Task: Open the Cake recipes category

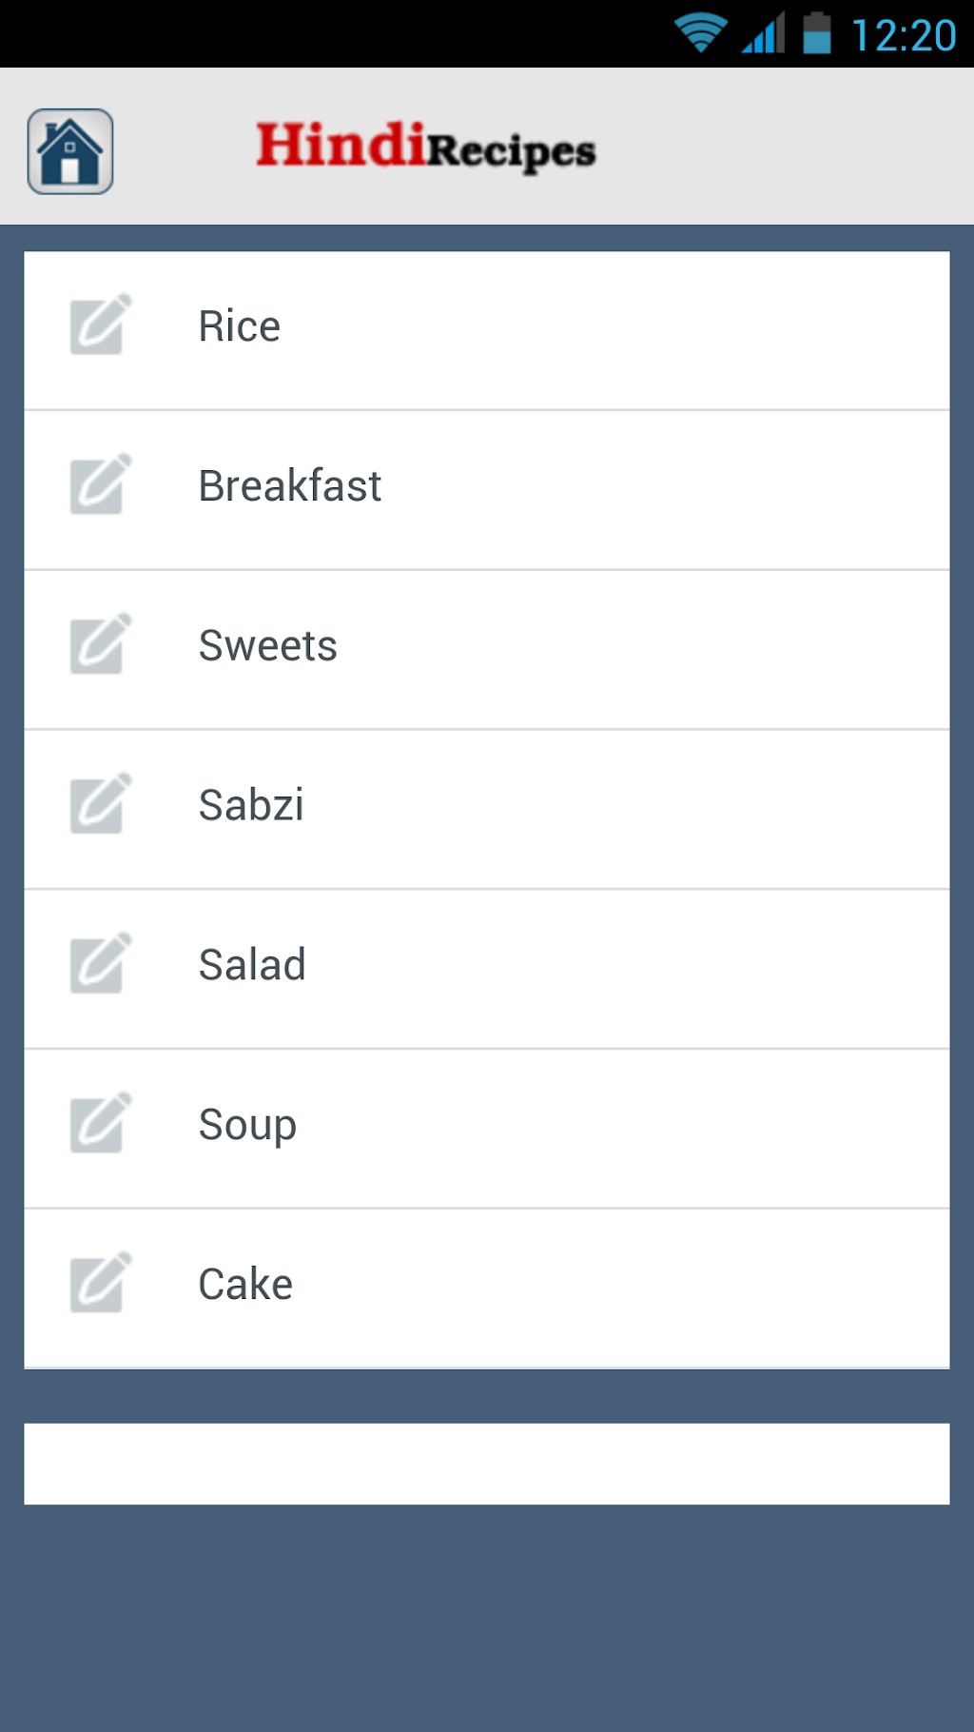Action: 245,1285
